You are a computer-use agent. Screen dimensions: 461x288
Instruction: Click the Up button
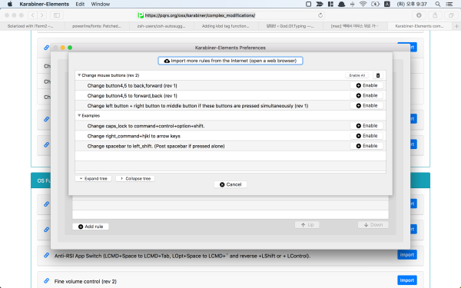click(307, 225)
